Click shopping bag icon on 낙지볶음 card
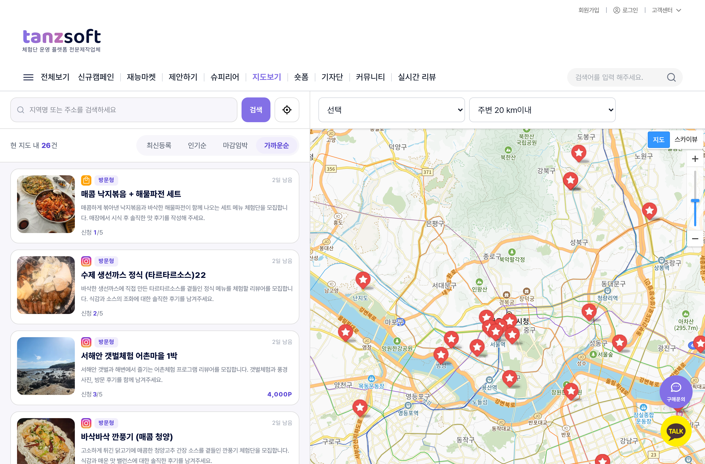 point(86,180)
